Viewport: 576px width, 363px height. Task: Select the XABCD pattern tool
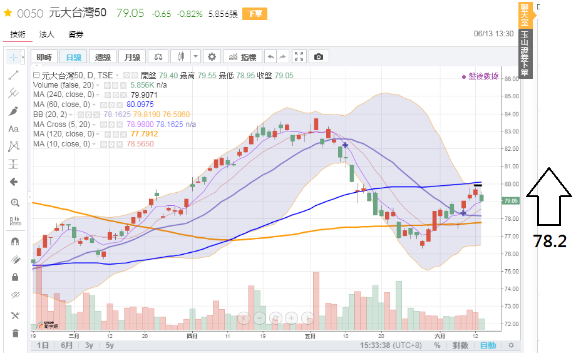(14, 146)
